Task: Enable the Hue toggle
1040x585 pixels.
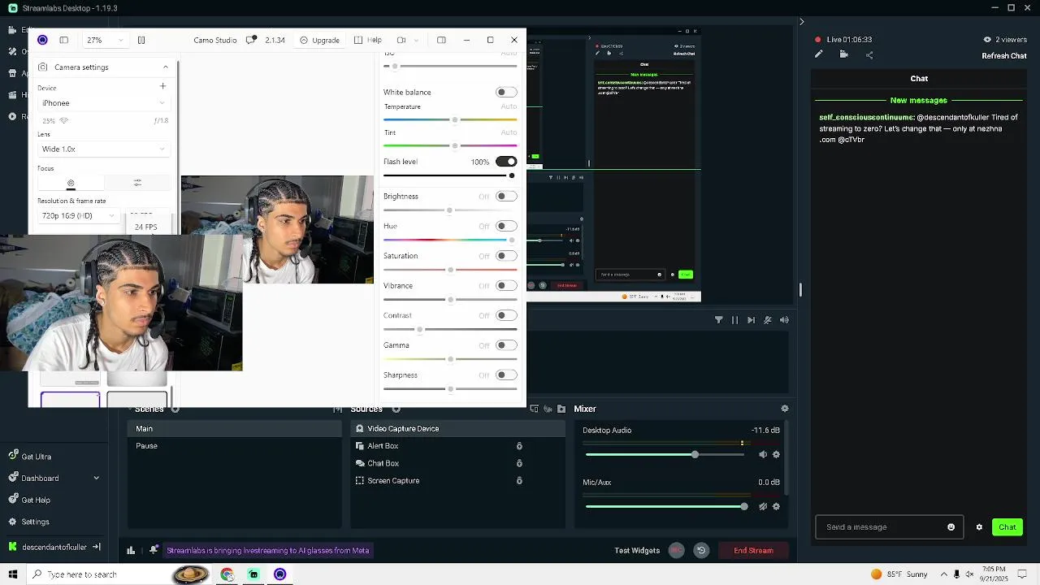Action: (x=505, y=226)
